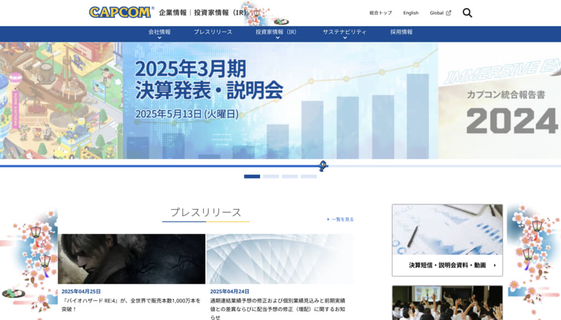Open 企業情報 header link
The width and height of the screenshot is (561, 320).
click(173, 13)
